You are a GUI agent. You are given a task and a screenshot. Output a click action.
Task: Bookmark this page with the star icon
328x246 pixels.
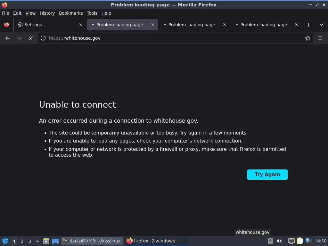coord(307,38)
